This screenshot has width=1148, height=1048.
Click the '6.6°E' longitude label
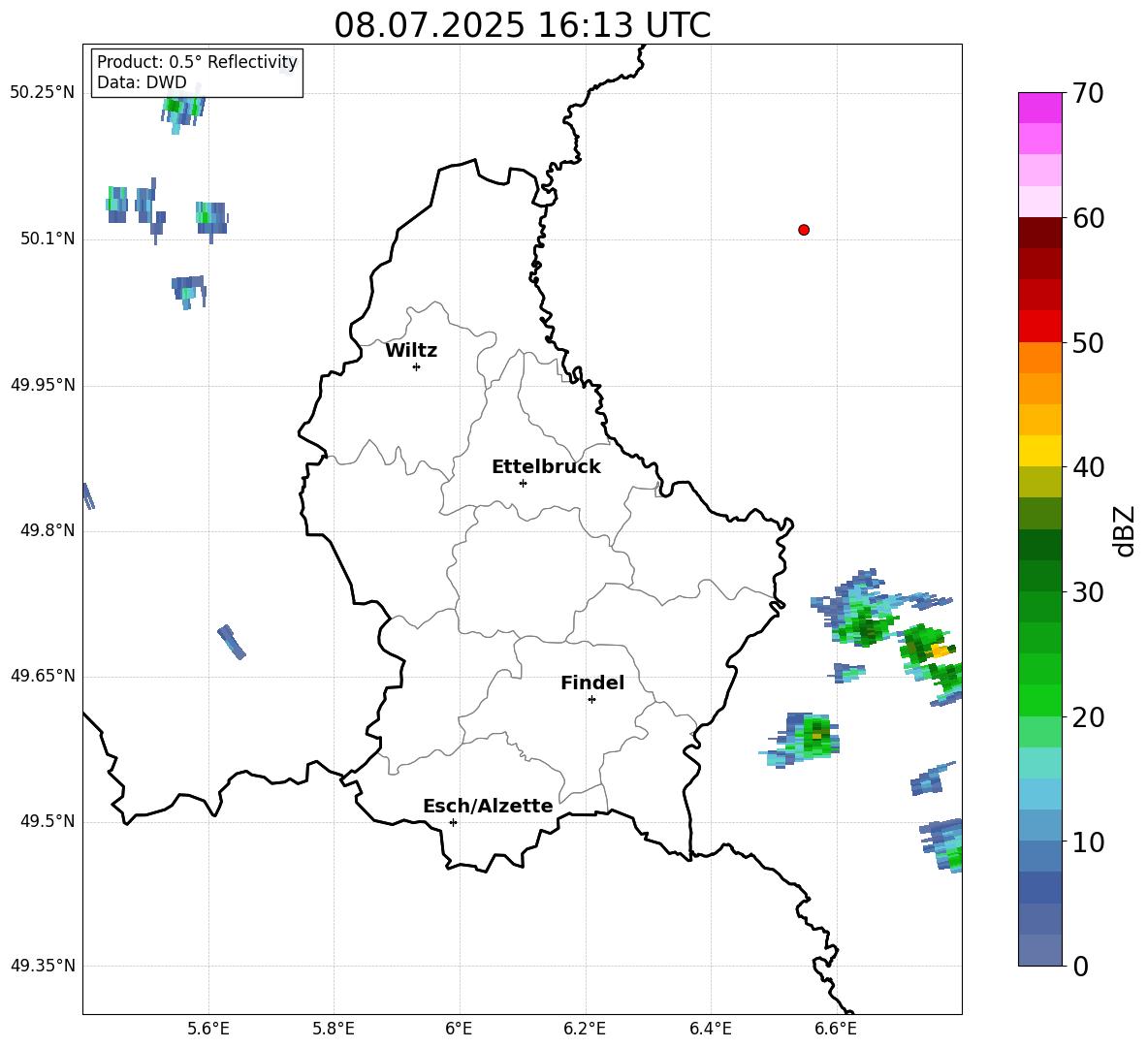(836, 1029)
